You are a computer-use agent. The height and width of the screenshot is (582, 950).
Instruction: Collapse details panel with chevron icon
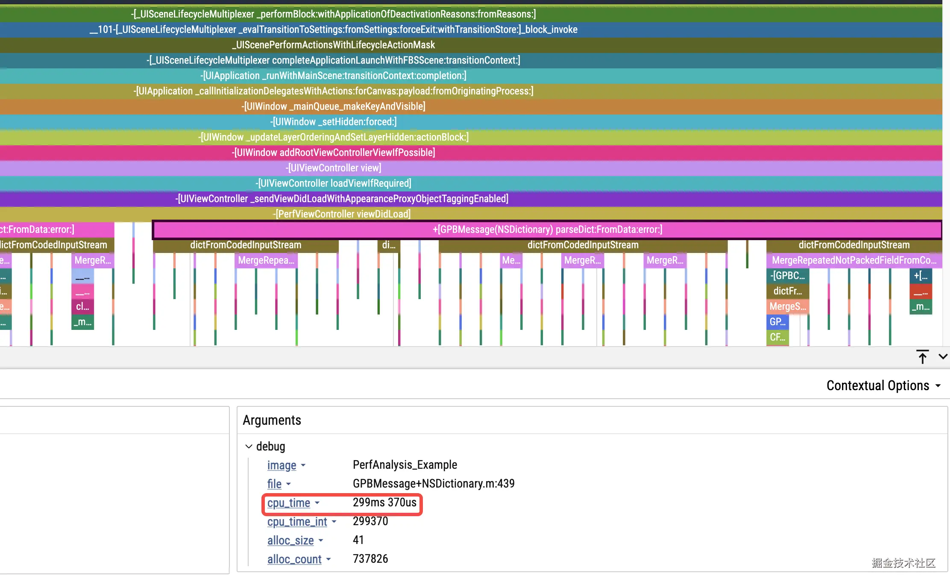click(943, 356)
